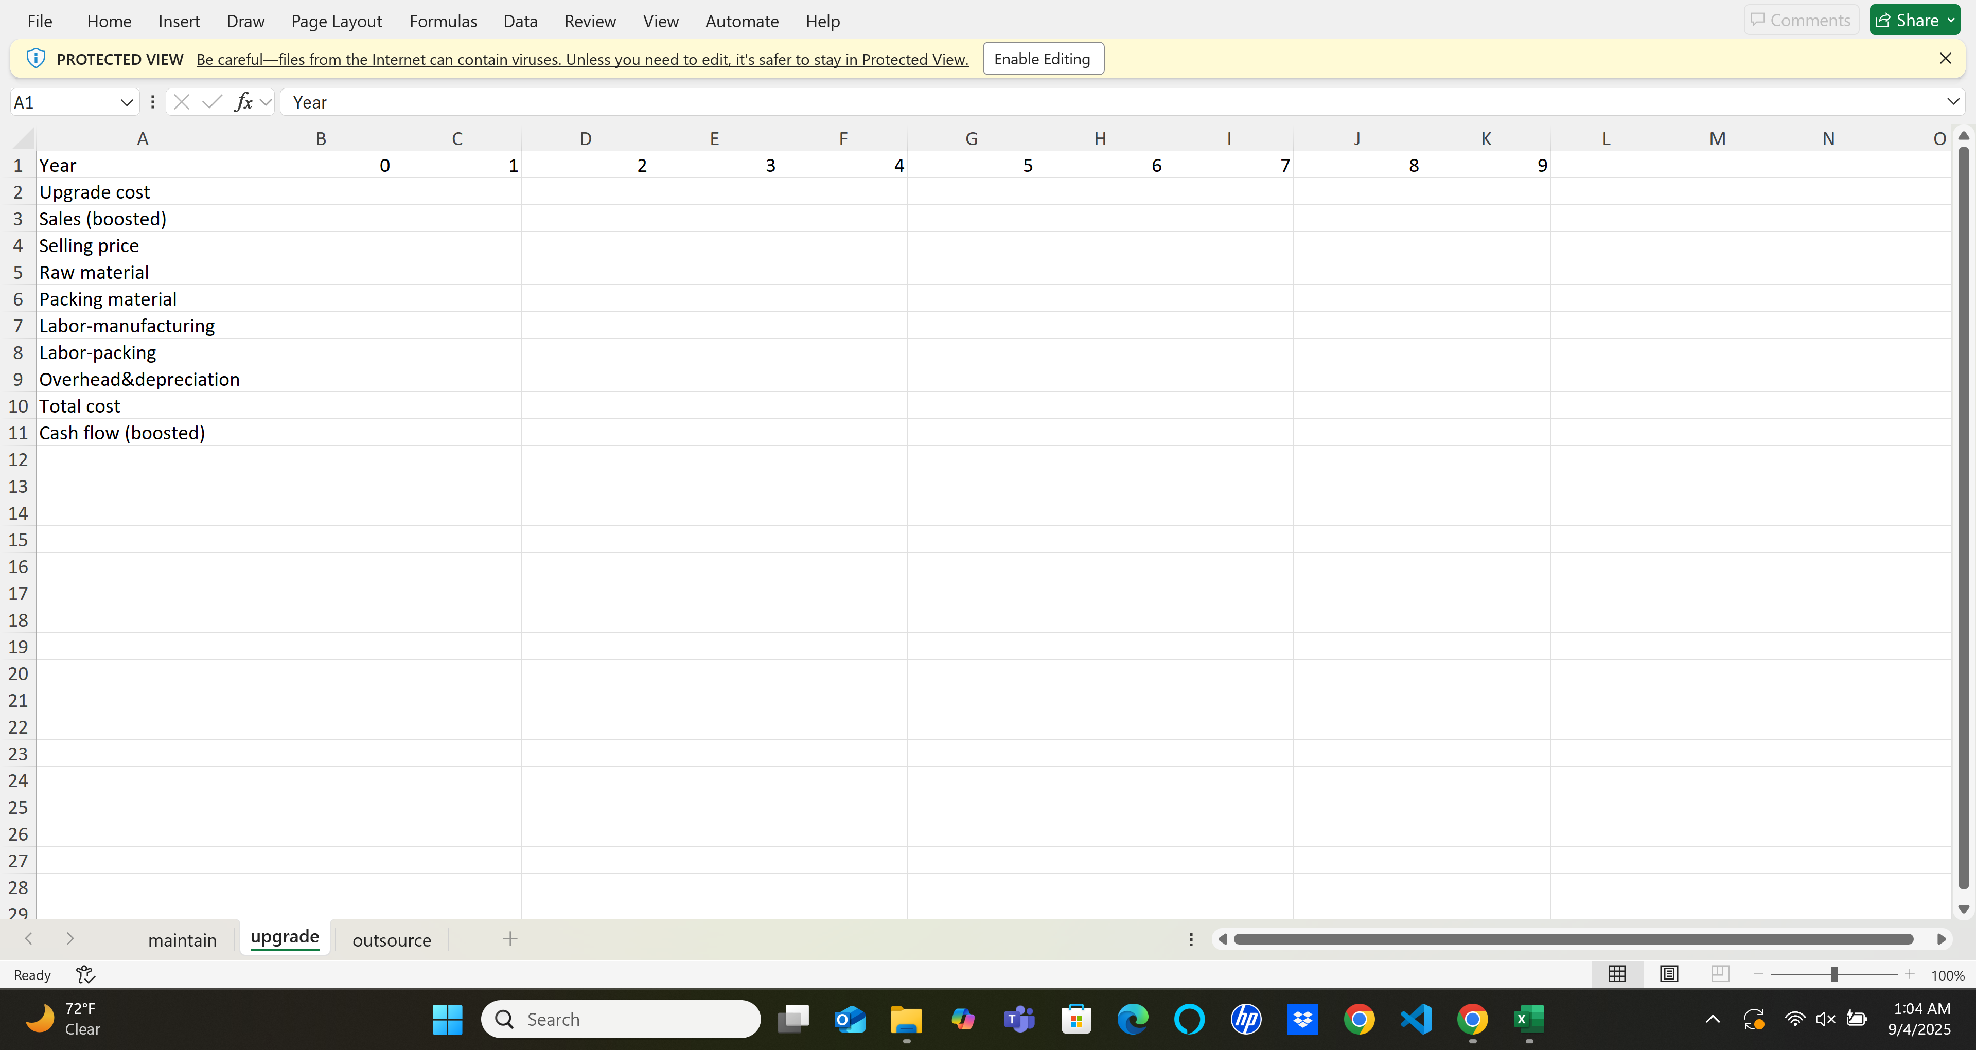
Task: Open the Protected View warning link
Action: coord(582,58)
